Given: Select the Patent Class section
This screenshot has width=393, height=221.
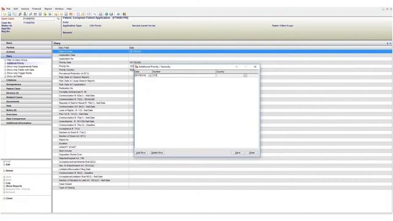Looking at the screenshot, I should tap(26, 88).
